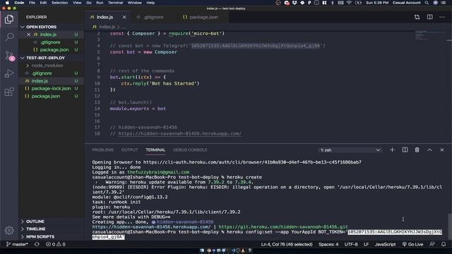Close the terminal panel
Viewport: 452px width, 254px height.
(x=442, y=150)
